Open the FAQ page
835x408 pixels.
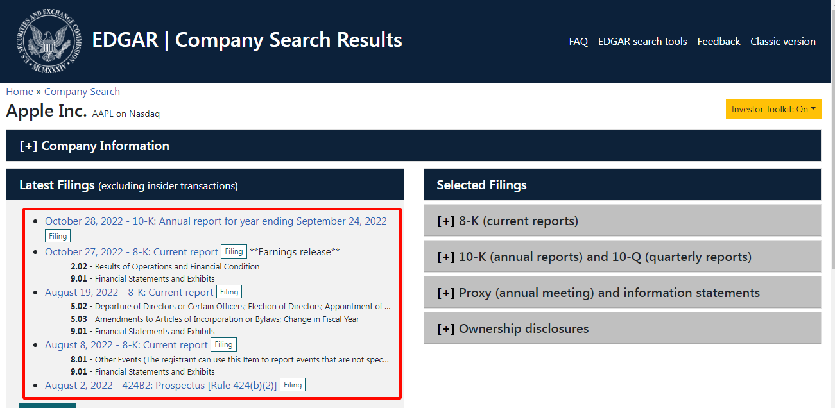578,42
